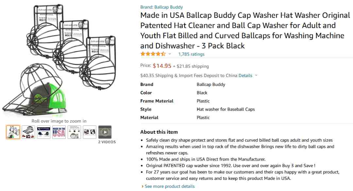Select the first product thumbnail with three cap washers
353x191 pixels.
point(13,132)
